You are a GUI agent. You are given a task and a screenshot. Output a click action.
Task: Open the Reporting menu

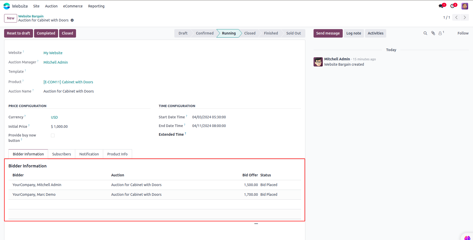tap(96, 6)
